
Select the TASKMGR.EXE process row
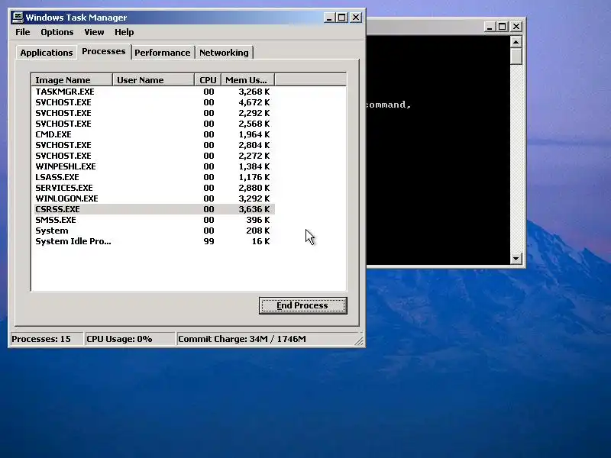(154, 92)
